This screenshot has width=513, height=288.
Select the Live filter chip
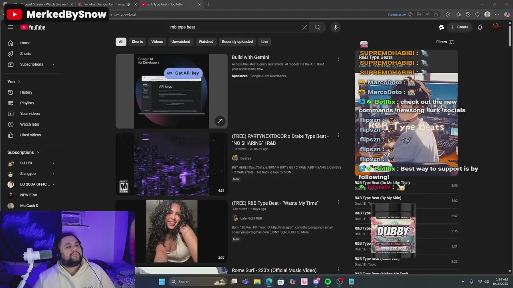pyautogui.click(x=265, y=42)
